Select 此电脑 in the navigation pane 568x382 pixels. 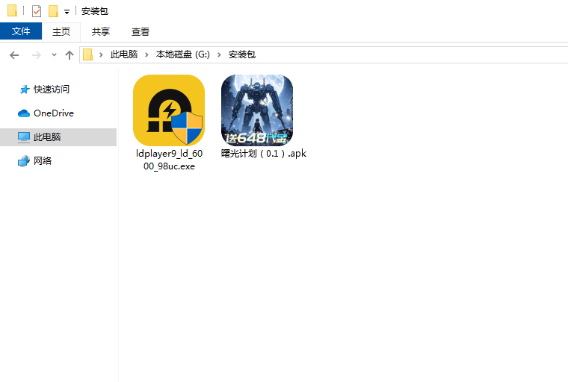click(47, 137)
